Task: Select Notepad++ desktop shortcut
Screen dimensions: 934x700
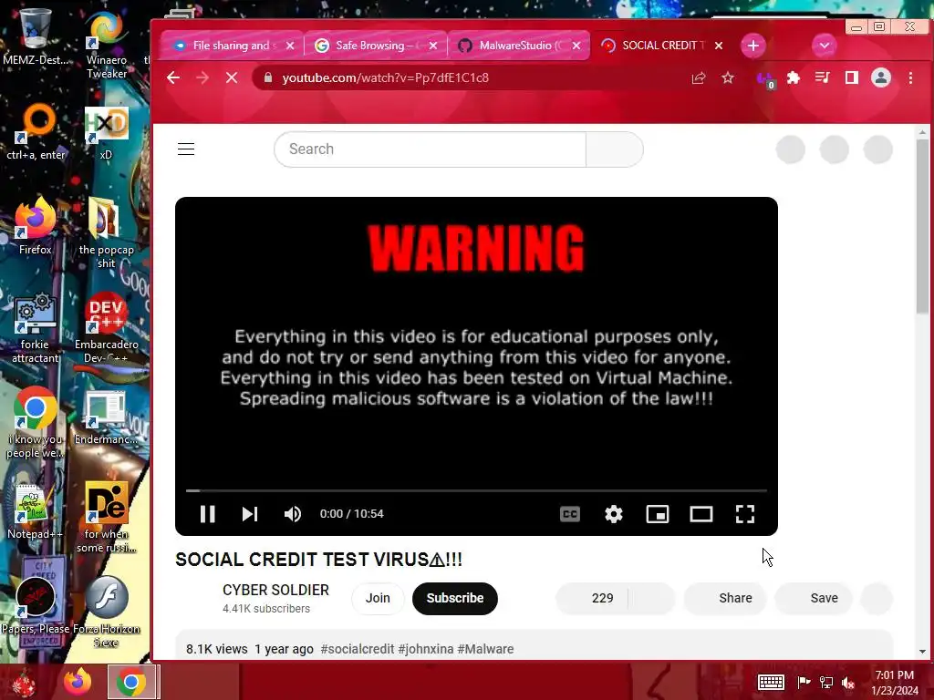Action: click(x=34, y=512)
